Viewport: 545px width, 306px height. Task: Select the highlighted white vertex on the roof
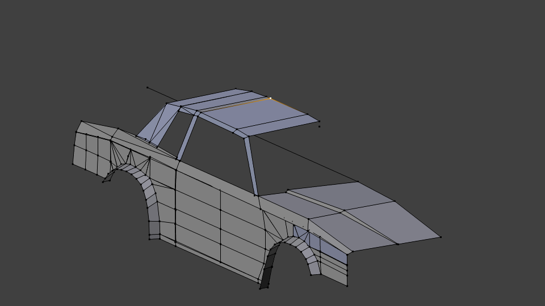click(x=270, y=99)
